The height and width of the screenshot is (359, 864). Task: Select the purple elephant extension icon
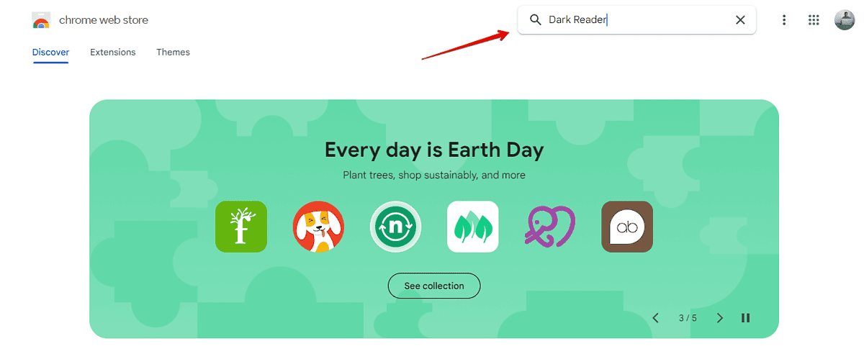550,227
